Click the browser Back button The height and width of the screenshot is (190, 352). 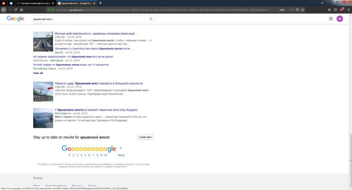click(4, 10)
